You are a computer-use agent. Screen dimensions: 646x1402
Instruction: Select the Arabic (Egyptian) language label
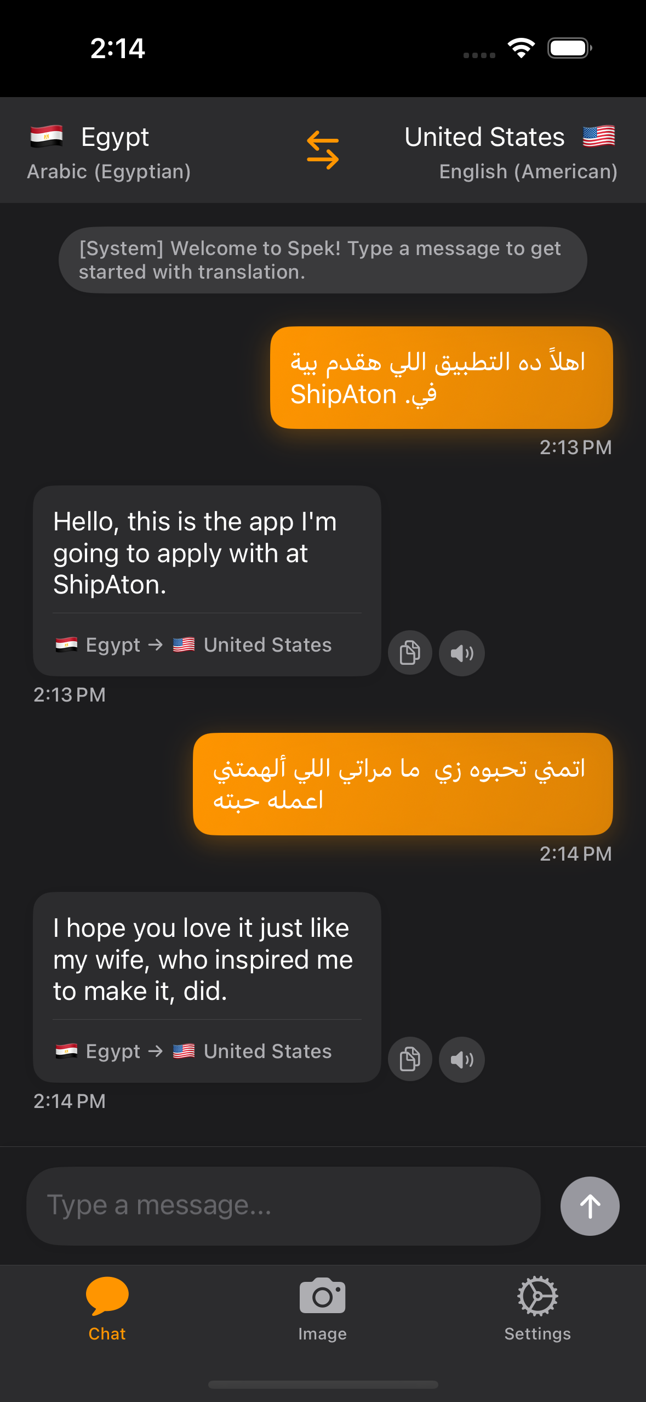click(109, 172)
